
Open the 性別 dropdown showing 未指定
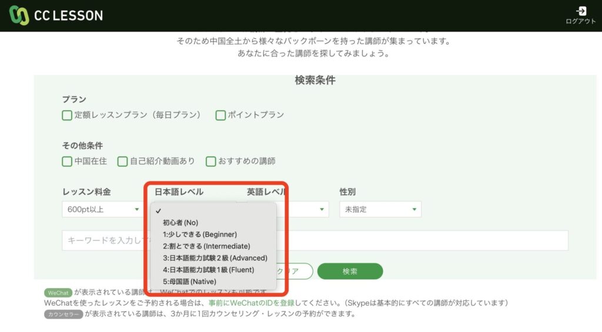point(380,209)
